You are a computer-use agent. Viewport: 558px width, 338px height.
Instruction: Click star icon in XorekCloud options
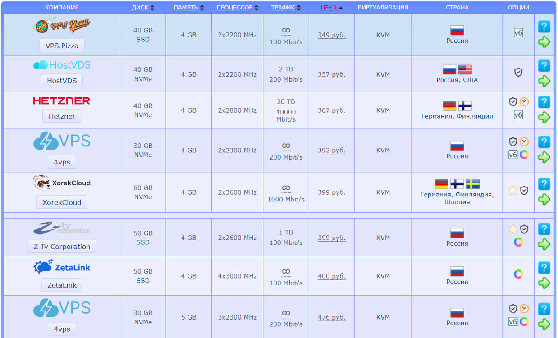pyautogui.click(x=513, y=191)
